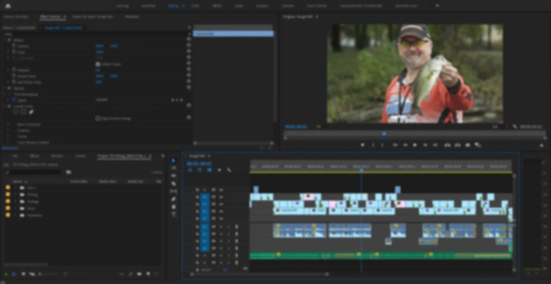The height and width of the screenshot is (284, 551).
Task: Expand the Creative section
Action: (x=8, y=130)
